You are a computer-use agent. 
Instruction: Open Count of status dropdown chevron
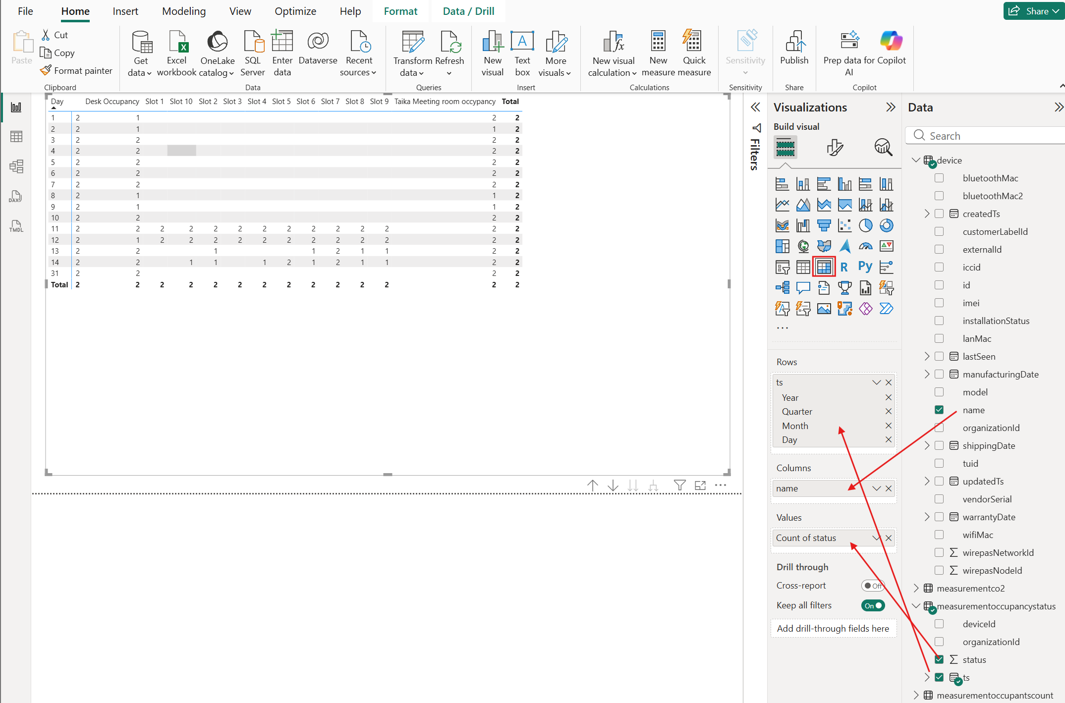click(x=876, y=538)
